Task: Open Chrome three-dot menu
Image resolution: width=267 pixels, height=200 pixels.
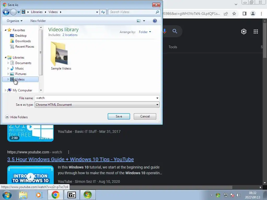Action: [x=261, y=14]
